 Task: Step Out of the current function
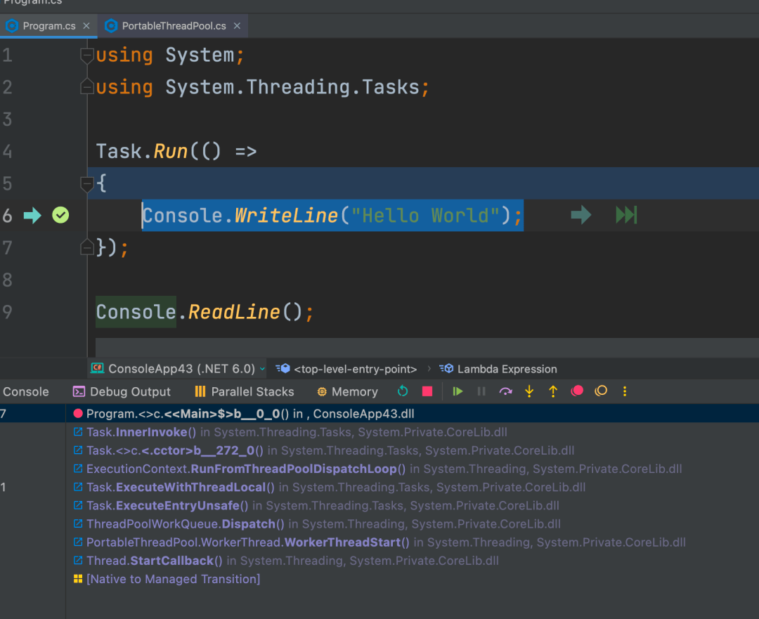(553, 391)
